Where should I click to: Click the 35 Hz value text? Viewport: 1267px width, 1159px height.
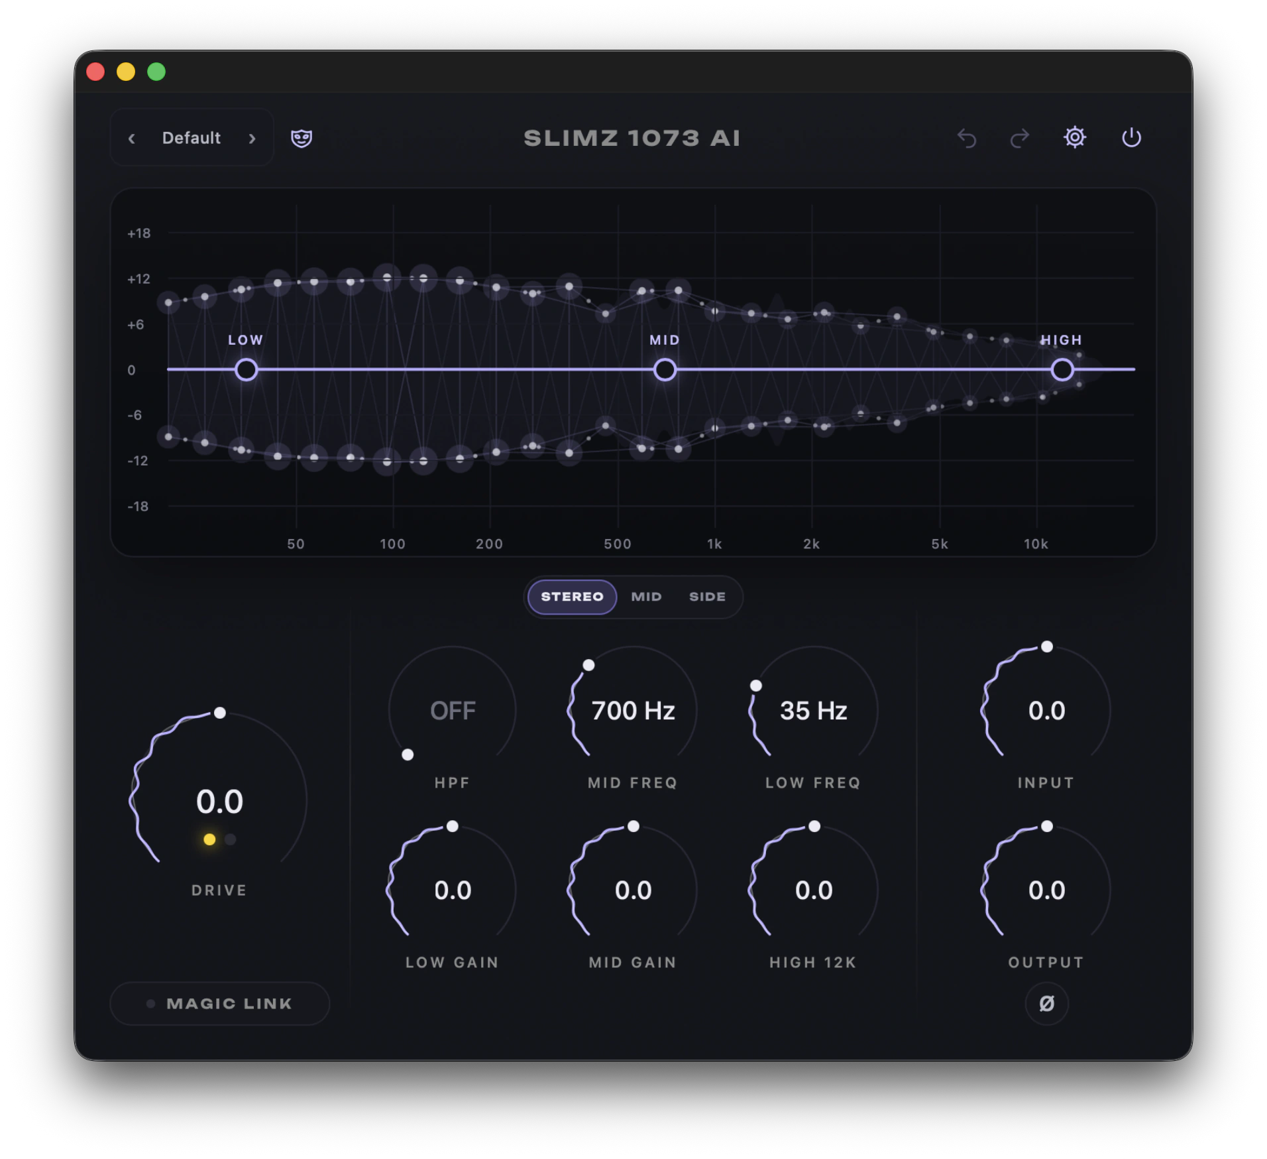tap(813, 711)
